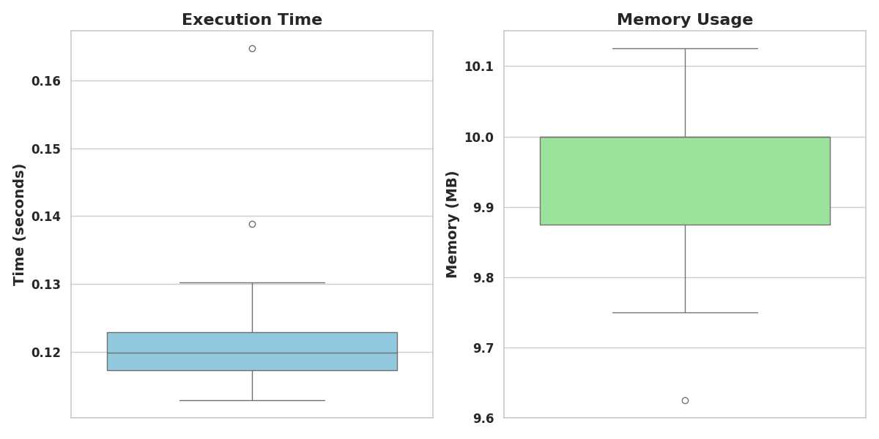The image size is (879, 439).
Task: Click the "Memory Usage" chart title
Action: click(x=684, y=20)
